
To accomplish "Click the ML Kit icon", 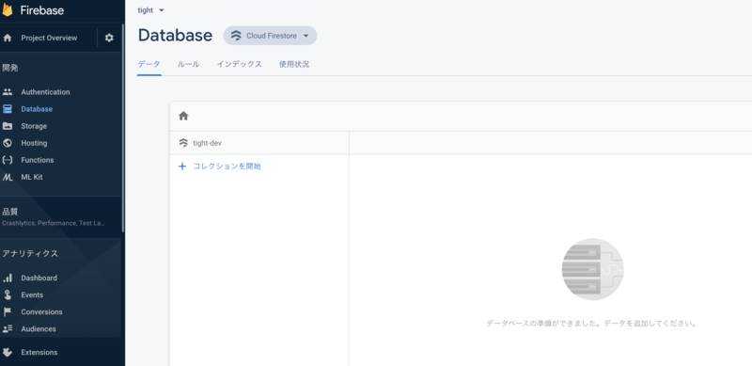I will 8,177.
